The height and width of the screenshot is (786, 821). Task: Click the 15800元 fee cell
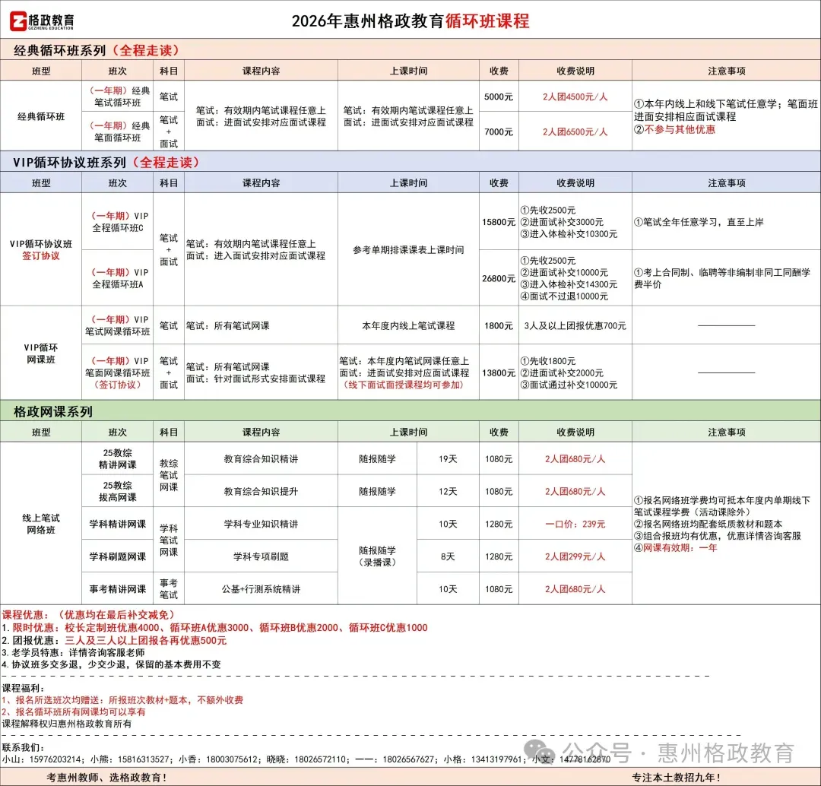[x=499, y=222]
